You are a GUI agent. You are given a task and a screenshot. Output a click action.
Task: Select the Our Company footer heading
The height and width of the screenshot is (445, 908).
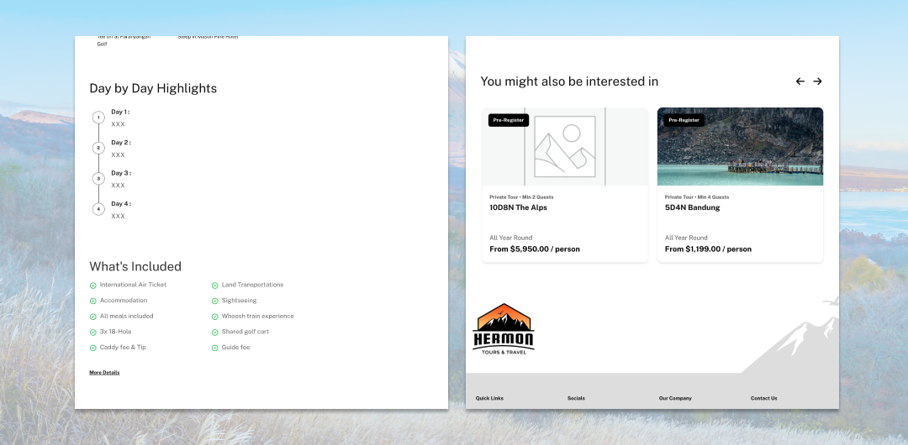click(675, 398)
